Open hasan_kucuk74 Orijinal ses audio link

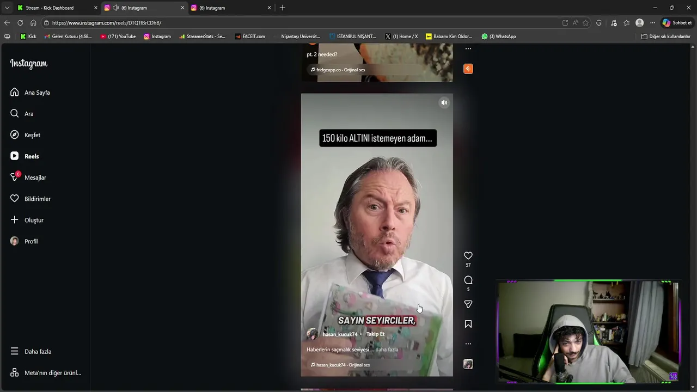[x=340, y=365]
